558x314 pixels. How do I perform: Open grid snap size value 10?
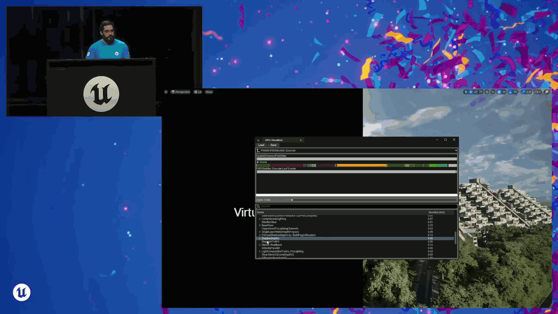pos(504,92)
